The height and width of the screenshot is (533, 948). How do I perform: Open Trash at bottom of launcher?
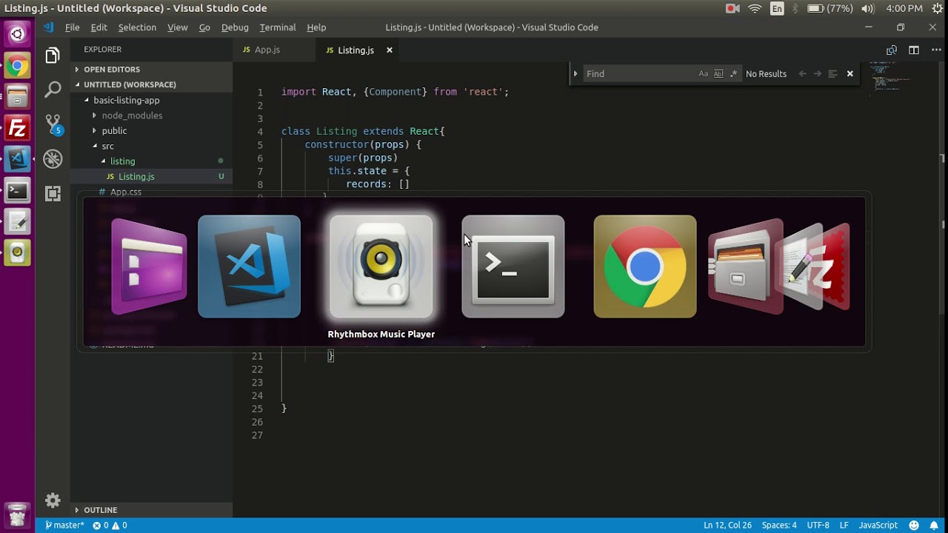17,514
